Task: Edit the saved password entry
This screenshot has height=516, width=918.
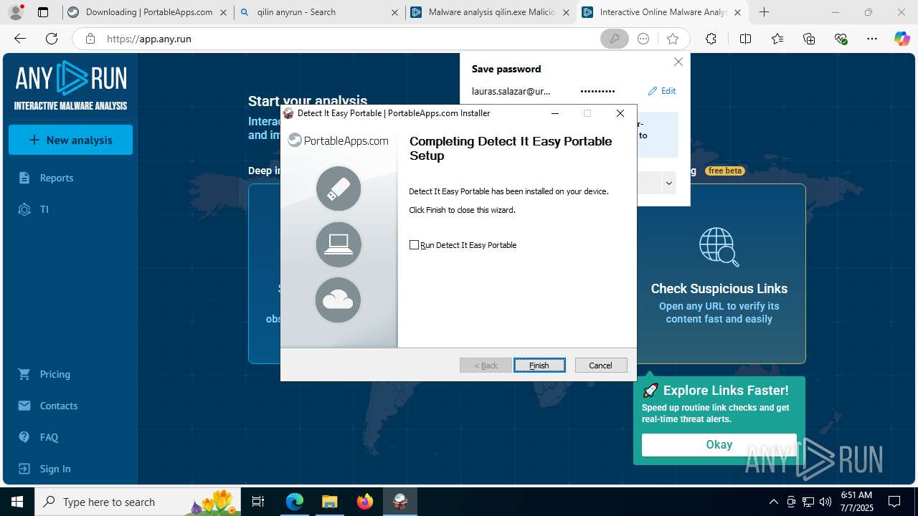Action: 662,91
